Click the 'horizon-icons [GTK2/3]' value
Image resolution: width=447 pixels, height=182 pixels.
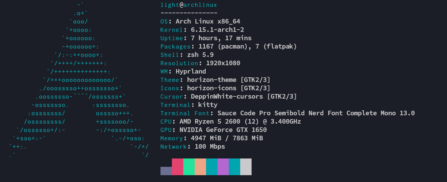point(229,88)
